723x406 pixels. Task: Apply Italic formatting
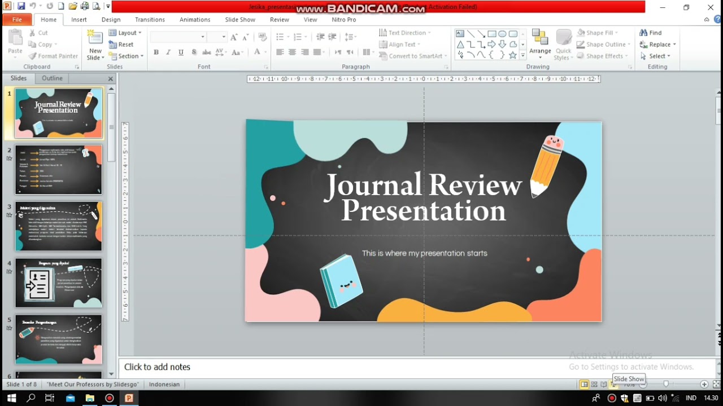click(x=168, y=52)
